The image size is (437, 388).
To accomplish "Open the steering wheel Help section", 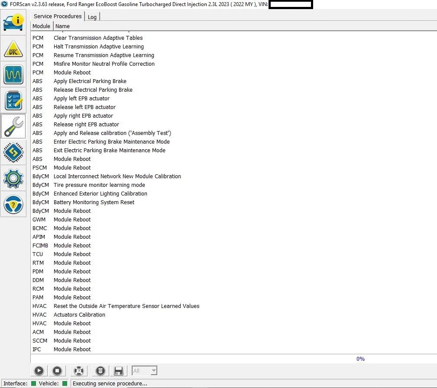I will pos(13,204).
